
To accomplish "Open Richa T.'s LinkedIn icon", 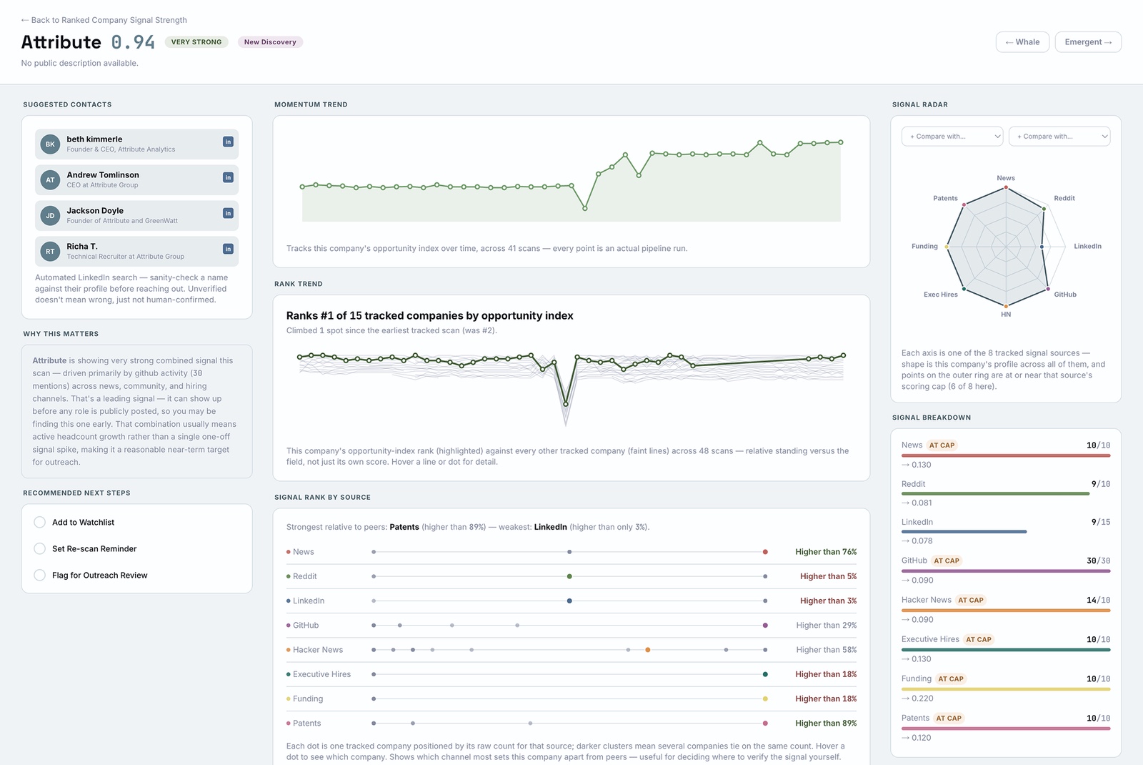I will [x=228, y=249].
